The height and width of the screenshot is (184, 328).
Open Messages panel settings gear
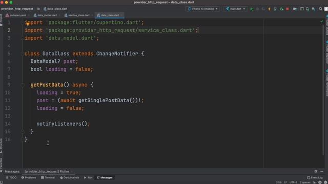[x=316, y=171]
